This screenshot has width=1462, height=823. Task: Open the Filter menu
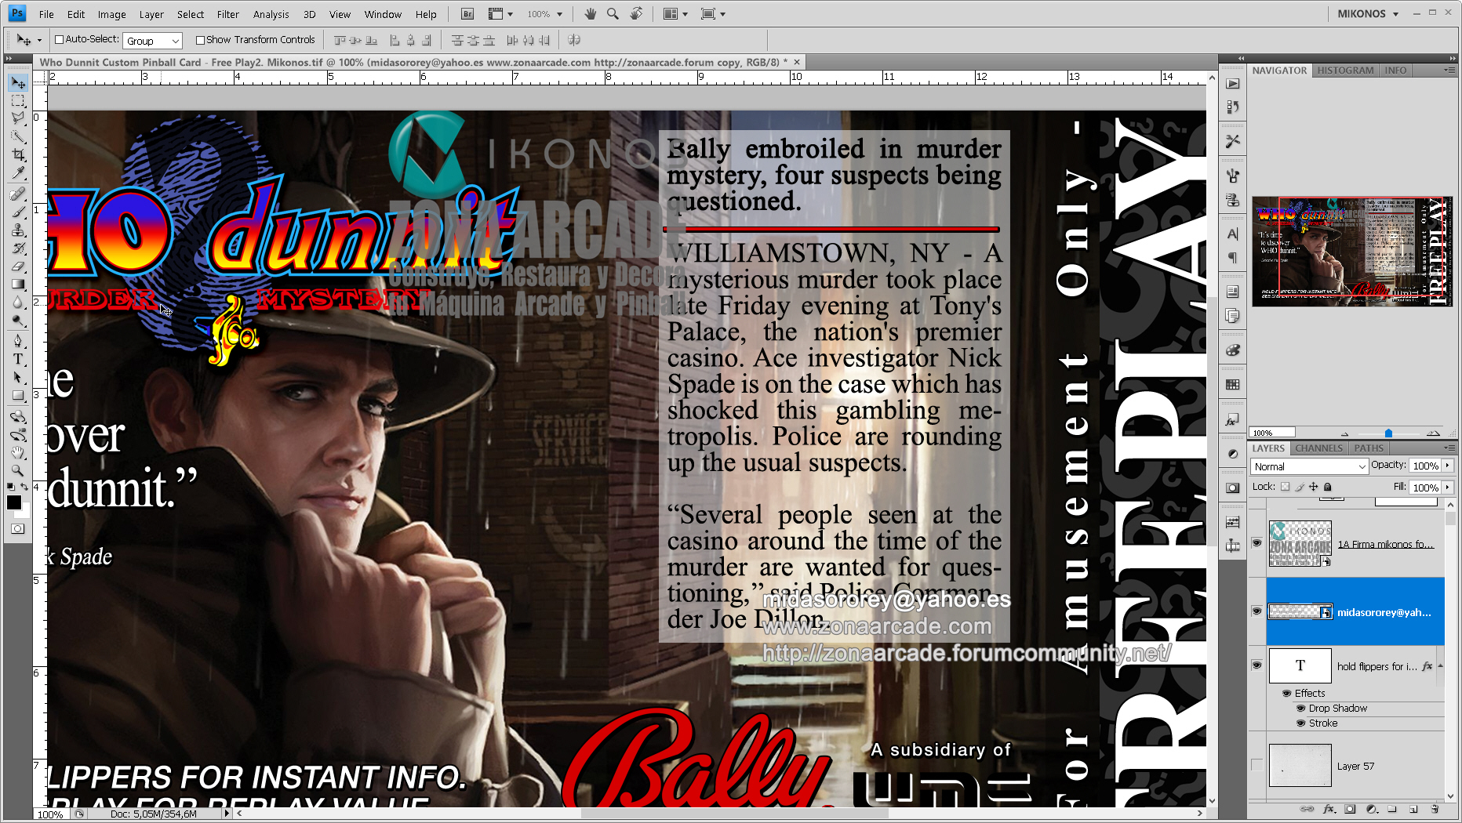pos(227,14)
